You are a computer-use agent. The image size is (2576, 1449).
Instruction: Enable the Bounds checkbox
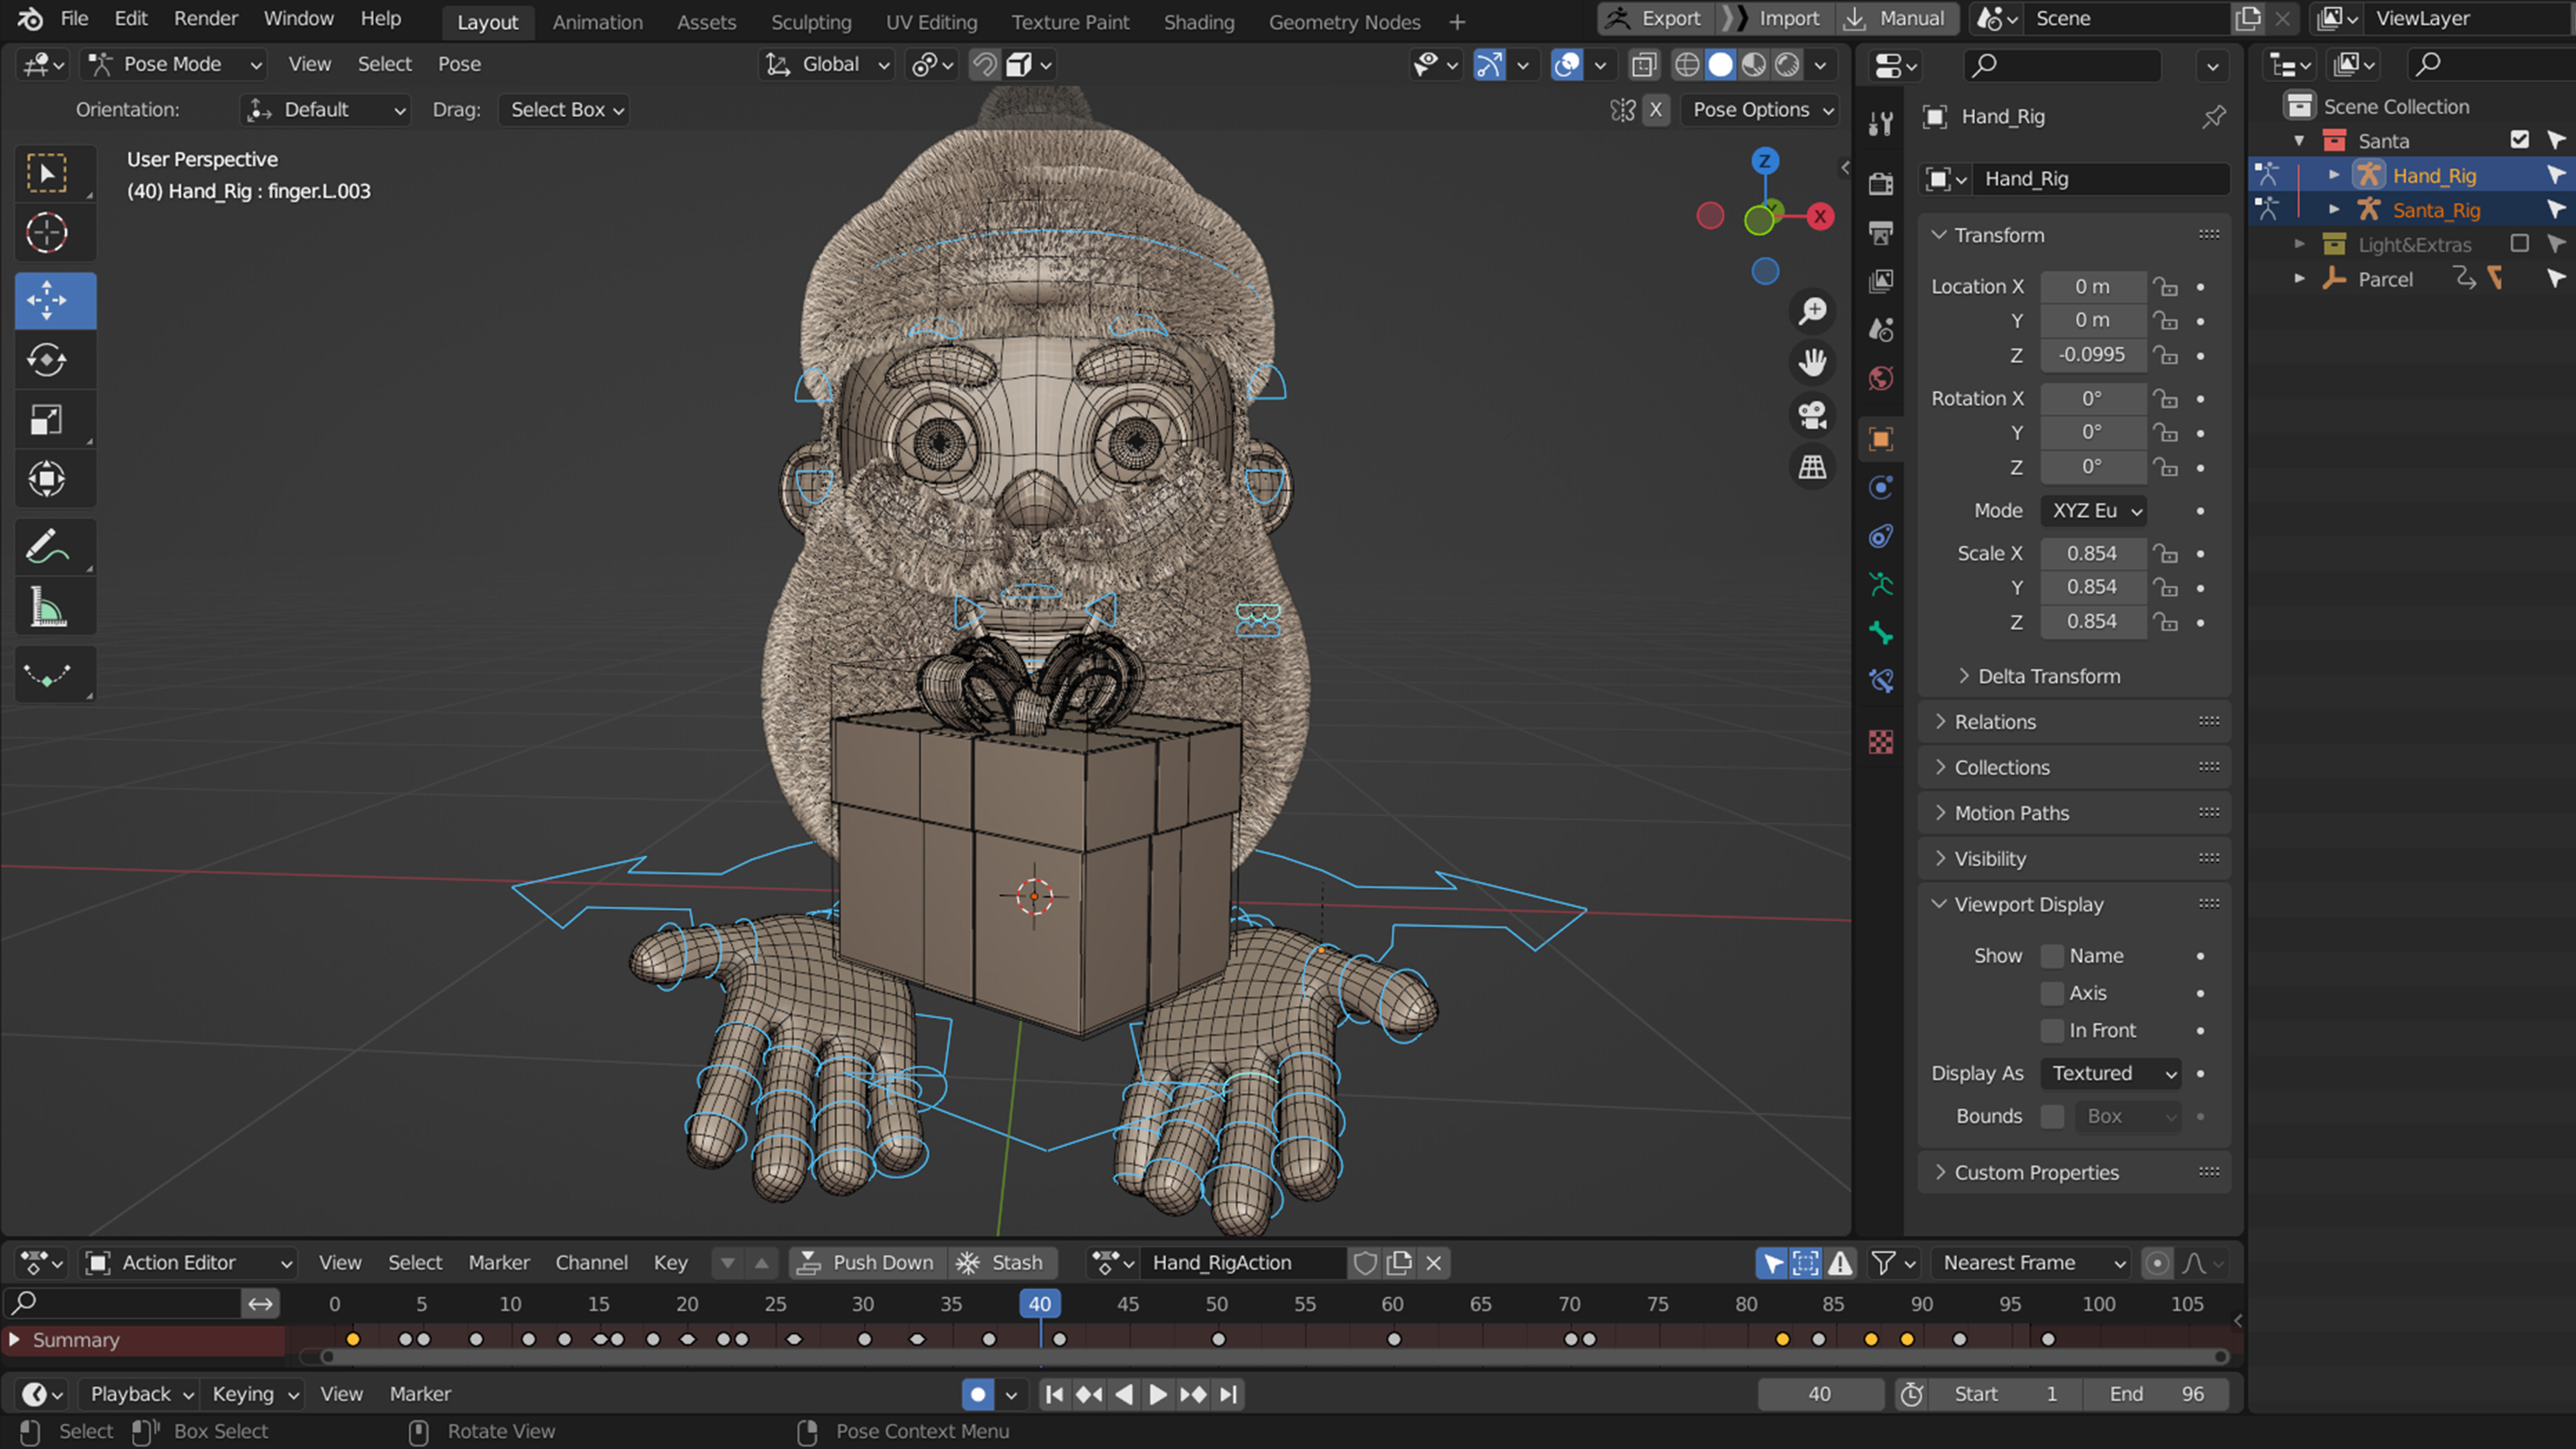tap(2052, 1116)
